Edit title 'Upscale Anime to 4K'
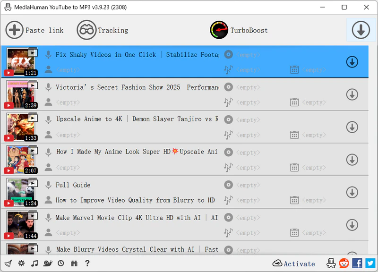The image size is (378, 272). 137,119
